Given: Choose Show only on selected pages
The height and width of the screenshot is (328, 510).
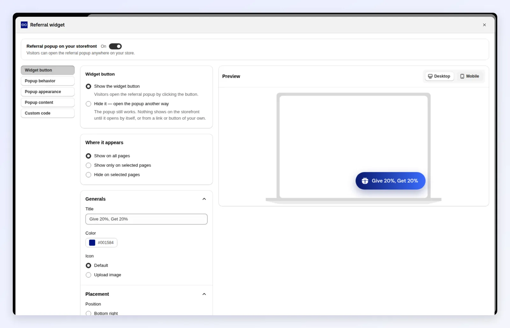Looking at the screenshot, I should click(88, 165).
